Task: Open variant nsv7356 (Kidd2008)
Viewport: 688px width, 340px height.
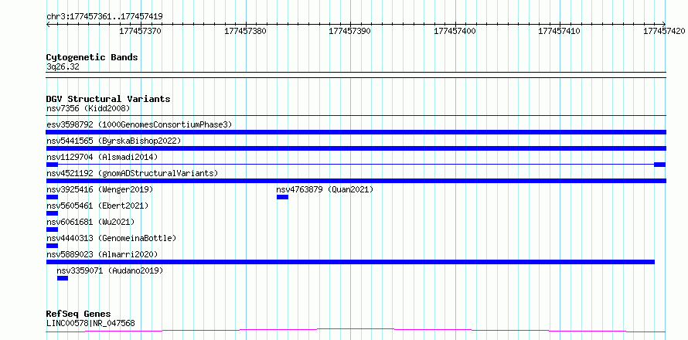Action: (88, 108)
